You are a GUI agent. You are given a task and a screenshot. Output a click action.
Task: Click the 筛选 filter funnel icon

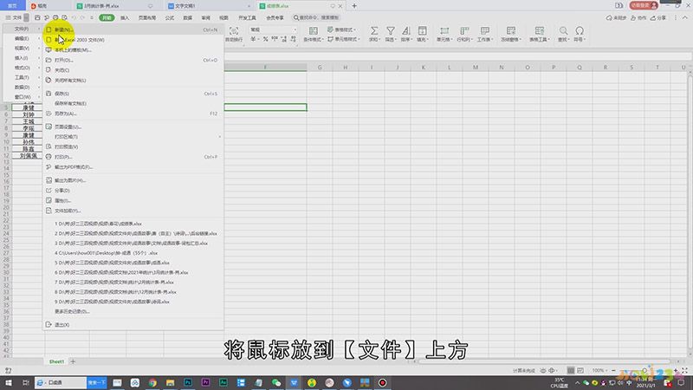tap(391, 30)
